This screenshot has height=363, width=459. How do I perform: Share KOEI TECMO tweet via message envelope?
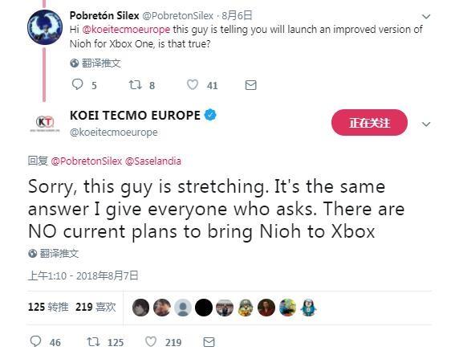[209, 342]
